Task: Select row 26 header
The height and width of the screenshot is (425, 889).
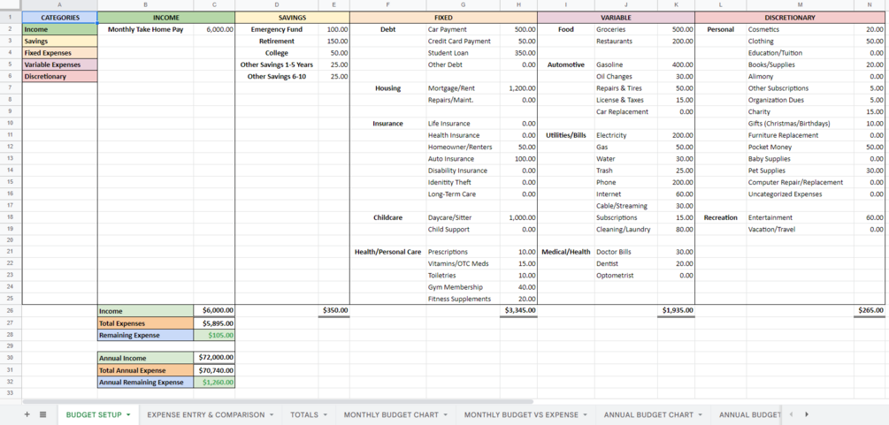Action: pyautogui.click(x=11, y=310)
